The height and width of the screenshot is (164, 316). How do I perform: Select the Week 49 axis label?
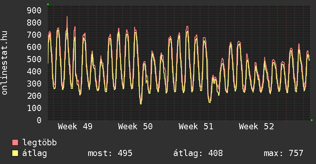[75, 127]
